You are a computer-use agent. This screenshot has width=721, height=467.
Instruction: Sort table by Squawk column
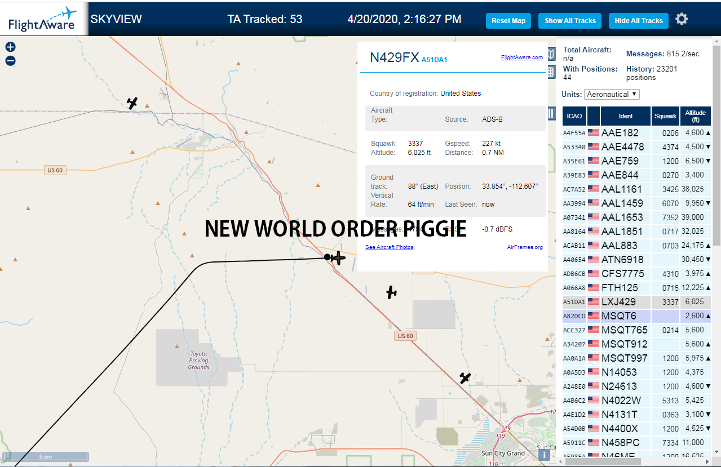[665, 116]
